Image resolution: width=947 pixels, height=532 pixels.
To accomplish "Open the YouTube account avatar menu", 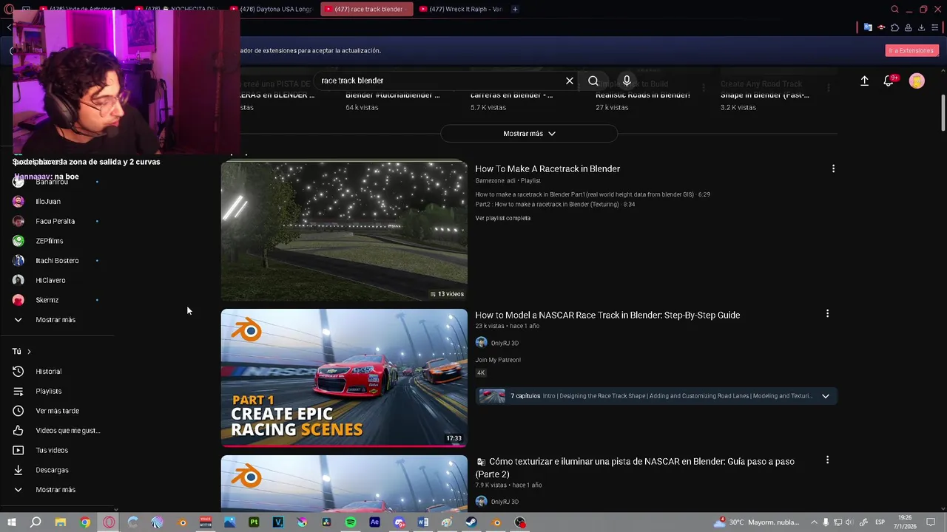I will pos(917,81).
